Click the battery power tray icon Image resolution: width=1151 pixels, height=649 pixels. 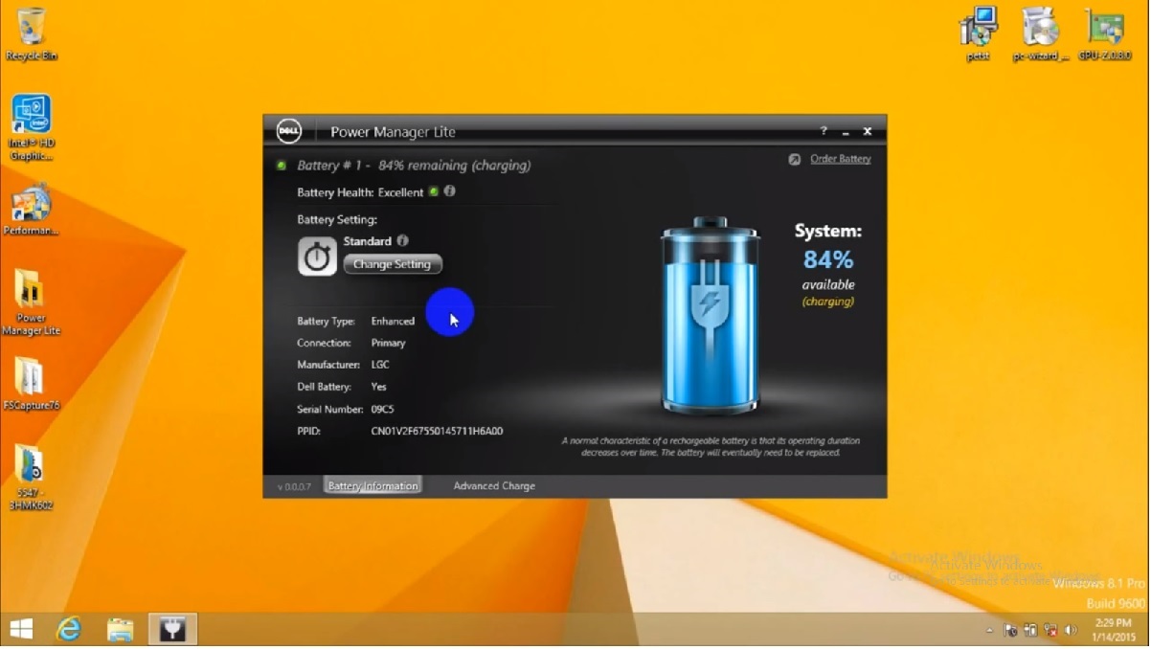click(1029, 631)
